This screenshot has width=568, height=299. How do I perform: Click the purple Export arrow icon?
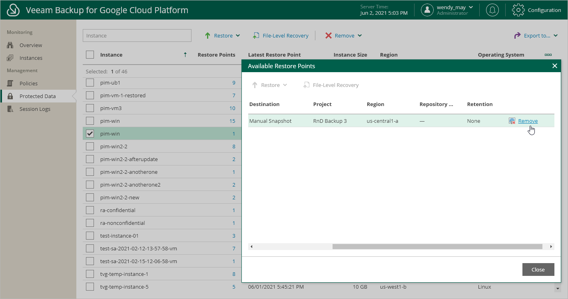(517, 35)
